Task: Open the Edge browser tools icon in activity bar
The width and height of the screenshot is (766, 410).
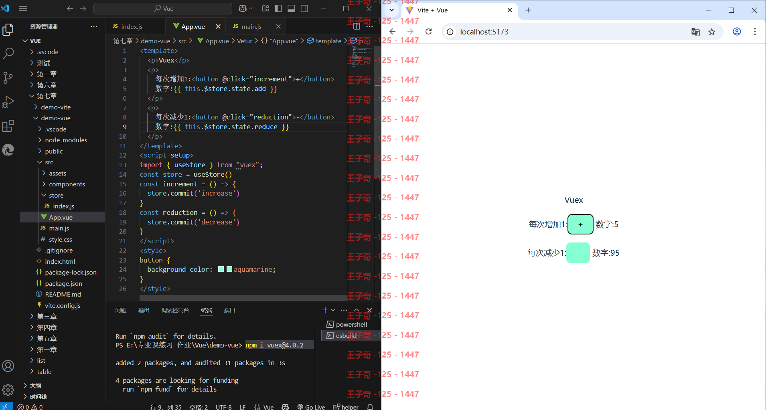Action: tap(8, 150)
